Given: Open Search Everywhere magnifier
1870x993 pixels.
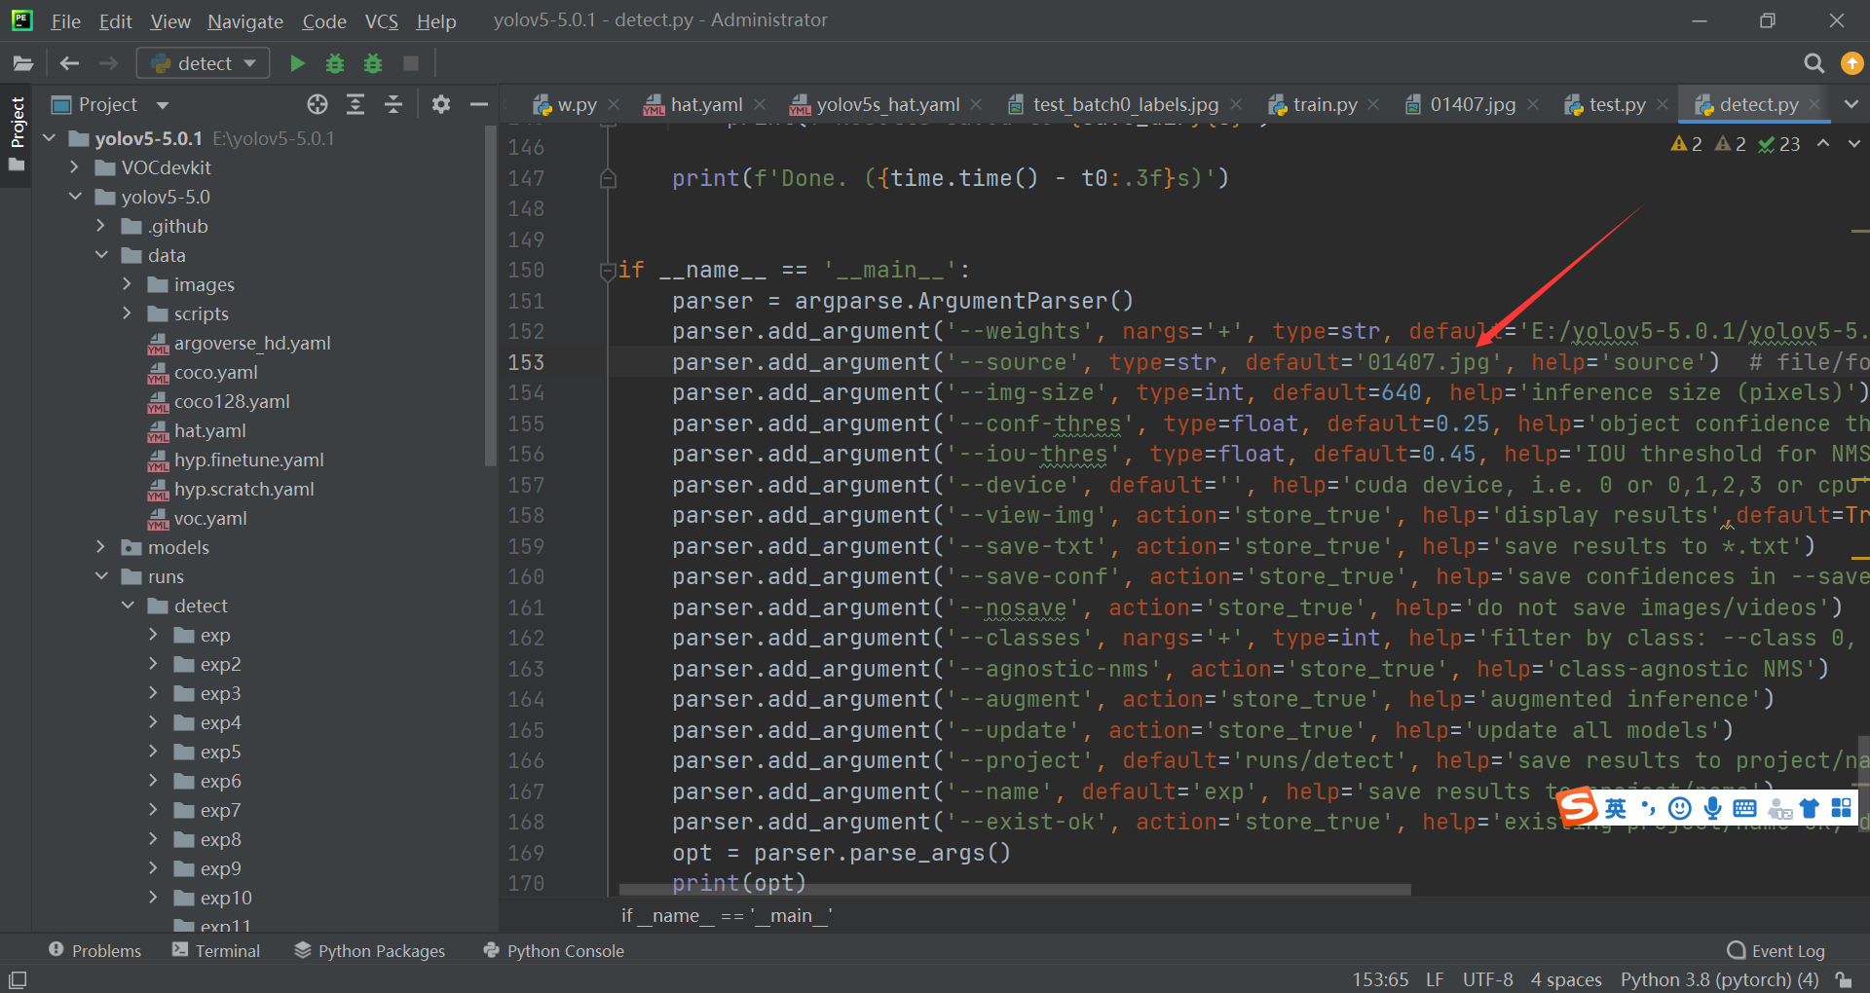Looking at the screenshot, I should point(1814,63).
